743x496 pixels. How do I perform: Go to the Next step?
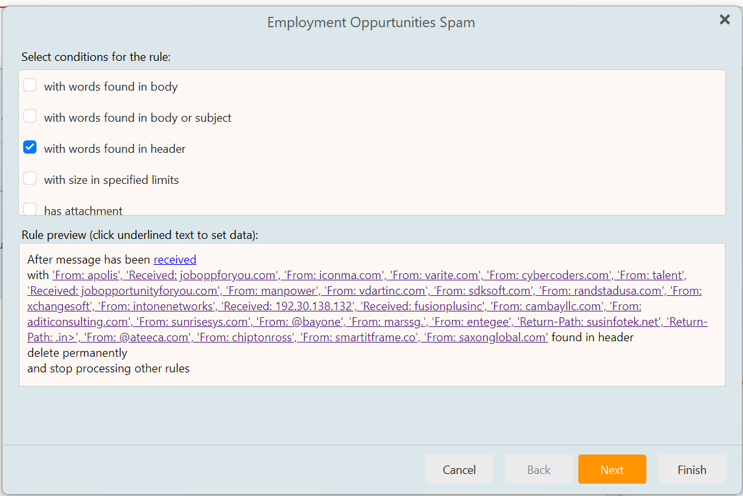612,469
